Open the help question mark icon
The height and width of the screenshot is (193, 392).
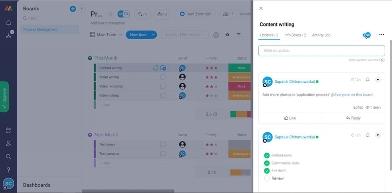(8, 170)
